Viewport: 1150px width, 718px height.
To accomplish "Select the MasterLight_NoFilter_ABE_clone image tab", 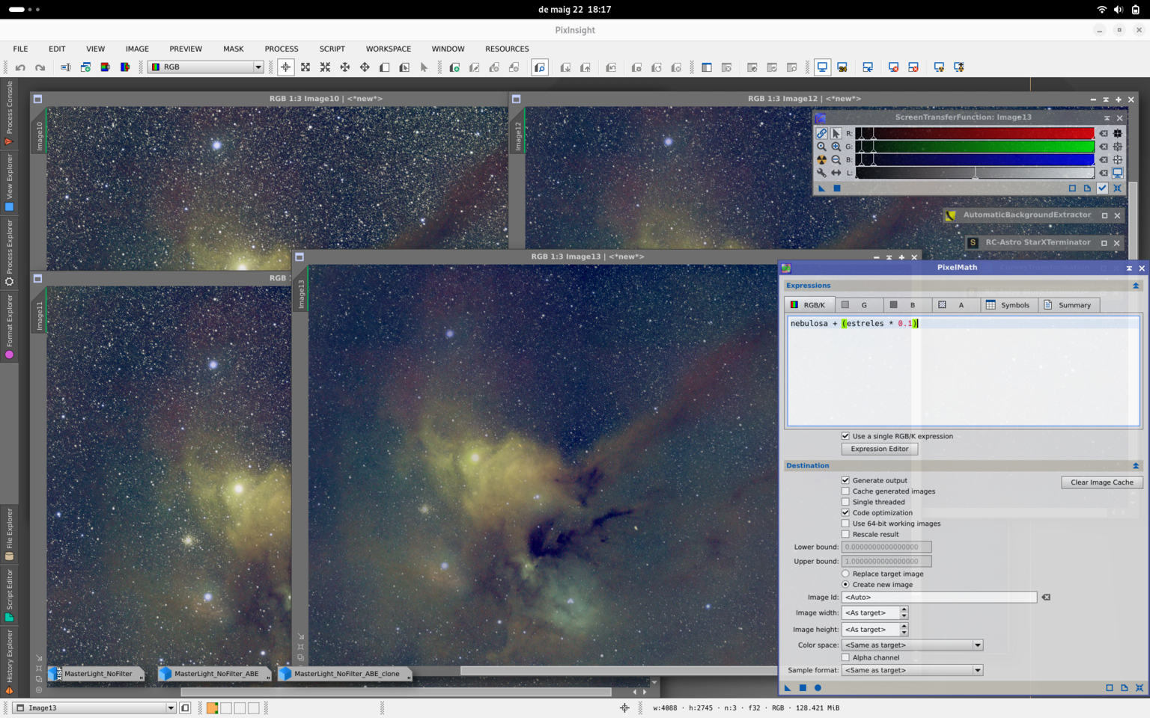I will tap(345, 674).
